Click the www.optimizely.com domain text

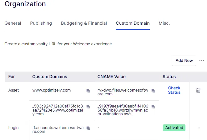click(x=52, y=90)
